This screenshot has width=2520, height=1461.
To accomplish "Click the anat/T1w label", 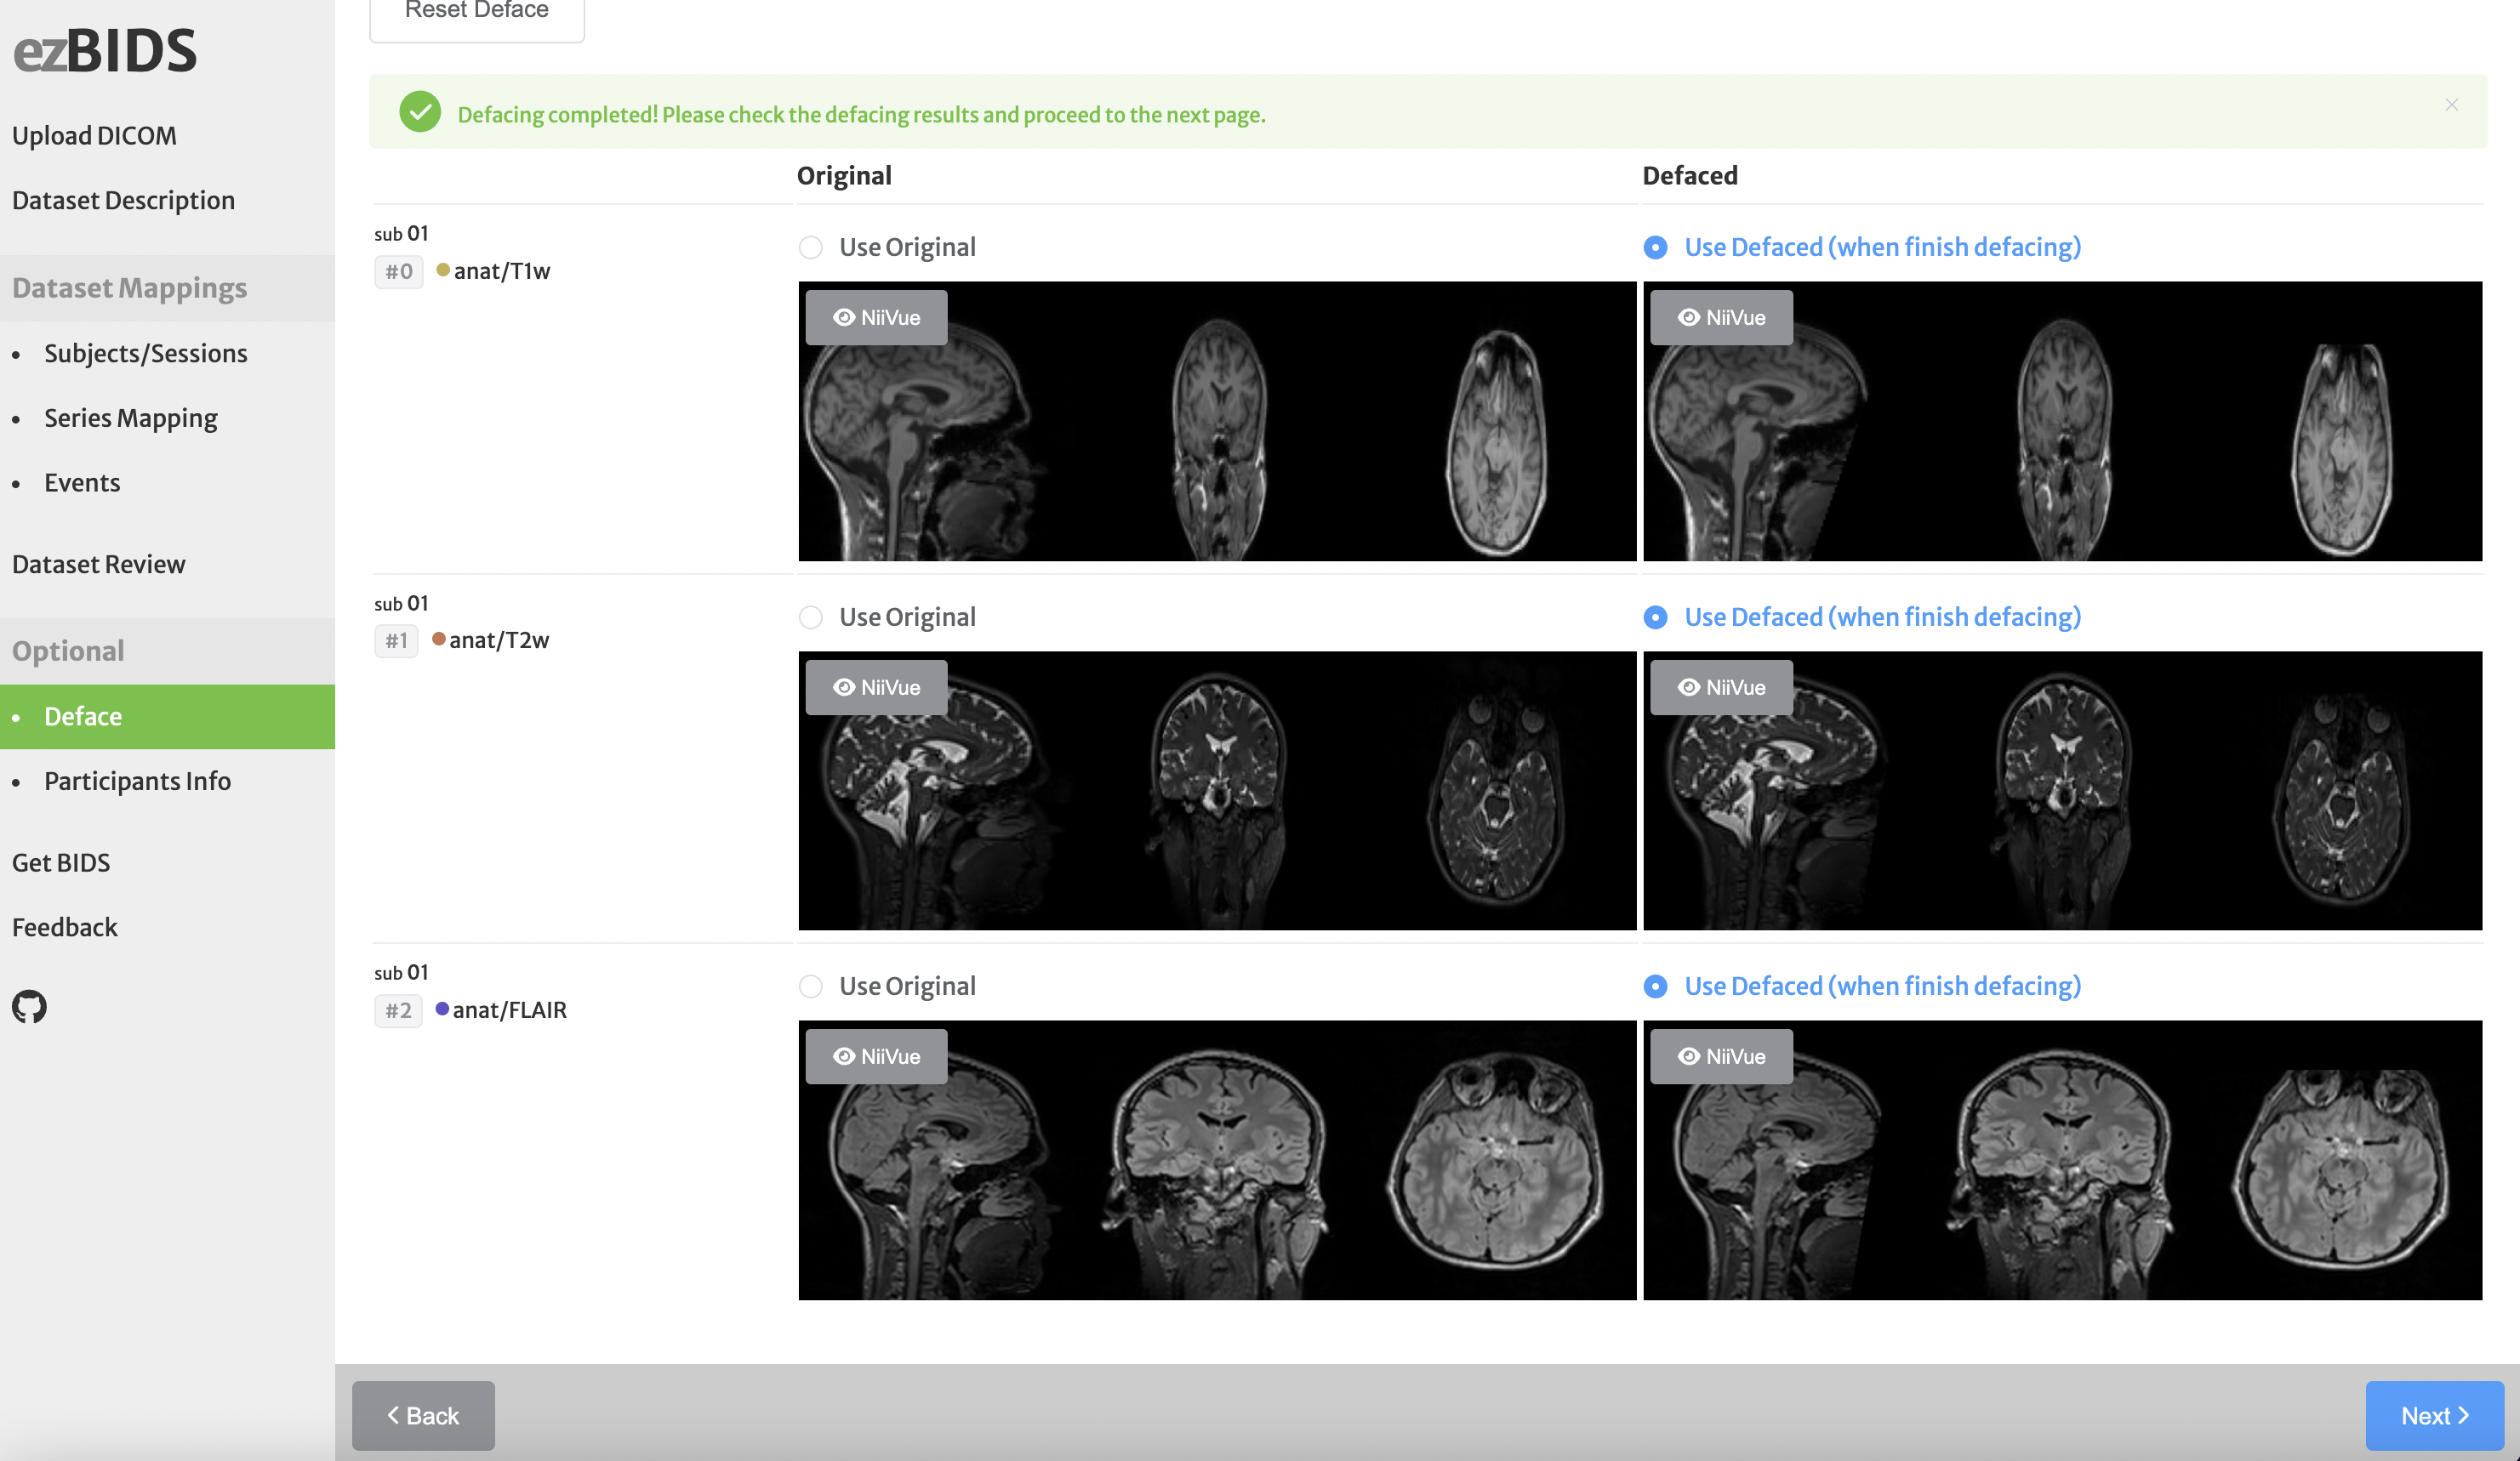I will pos(502,270).
